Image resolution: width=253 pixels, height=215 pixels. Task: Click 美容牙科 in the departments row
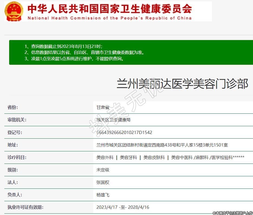point(128,157)
